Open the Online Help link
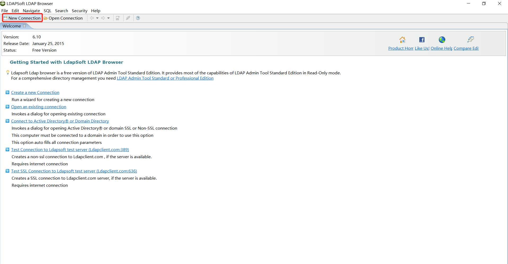This screenshot has height=264, width=508. pyautogui.click(x=442, y=48)
